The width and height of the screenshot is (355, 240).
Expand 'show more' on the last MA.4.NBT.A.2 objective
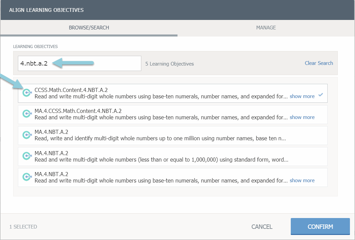tap(302, 181)
